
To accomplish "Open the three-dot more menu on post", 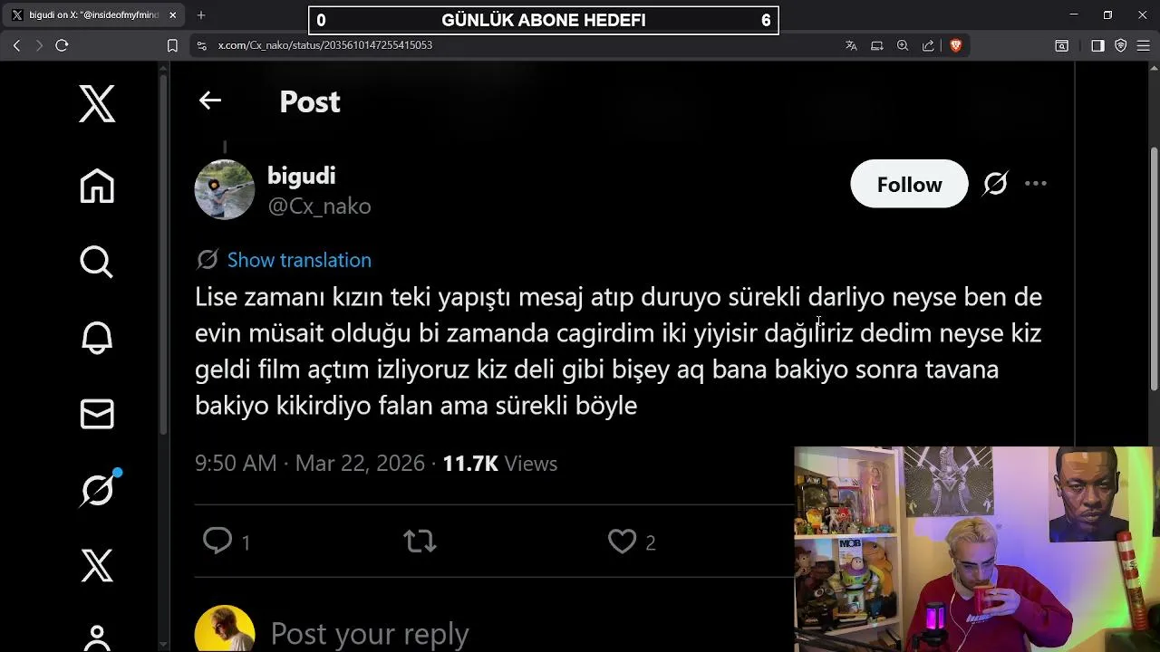I will (1036, 184).
